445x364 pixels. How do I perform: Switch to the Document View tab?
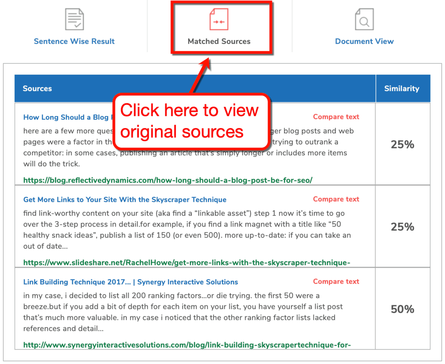point(364,41)
